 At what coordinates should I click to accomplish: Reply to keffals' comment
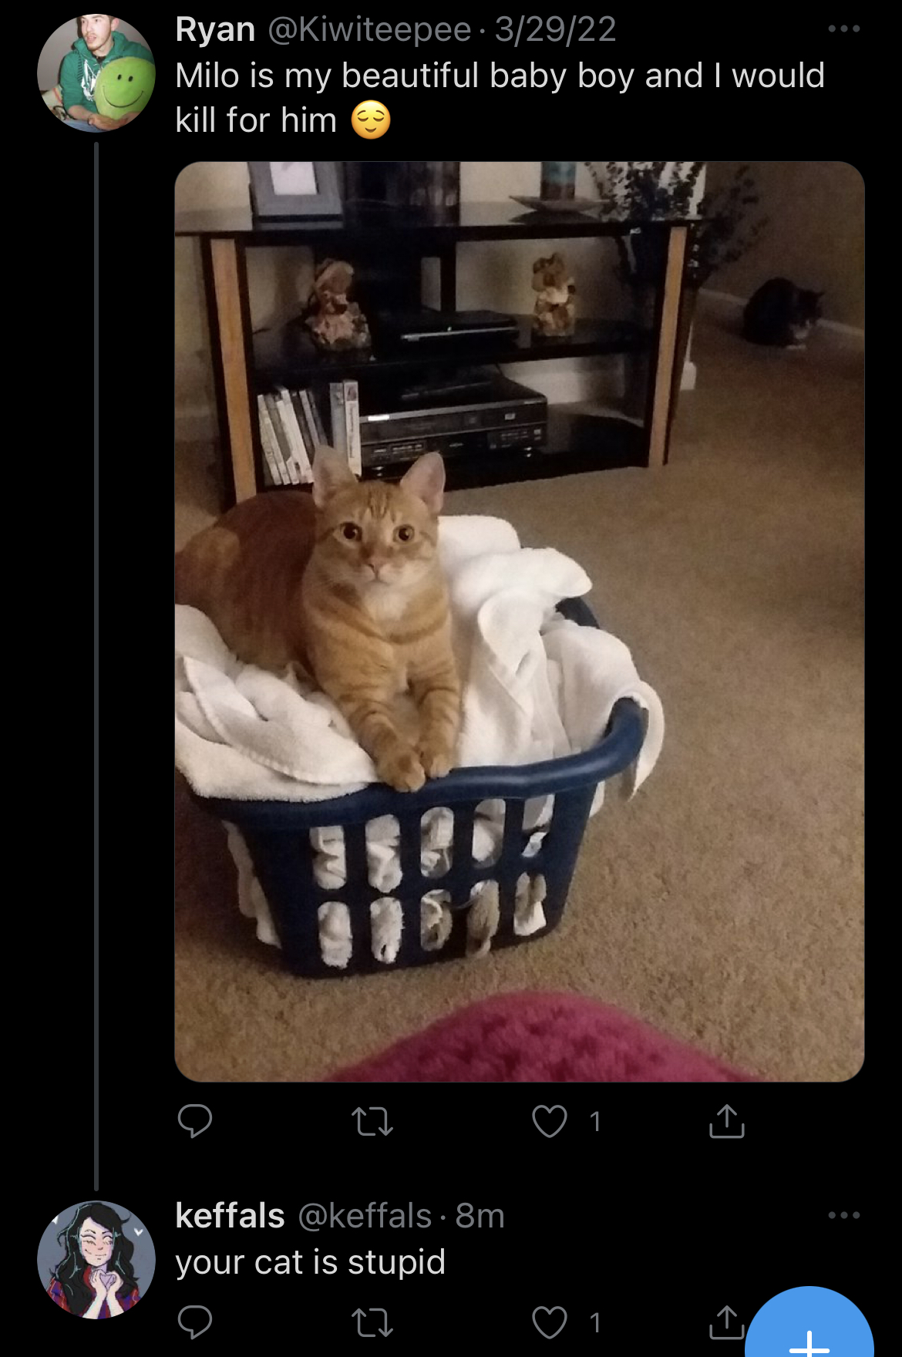(x=195, y=1322)
